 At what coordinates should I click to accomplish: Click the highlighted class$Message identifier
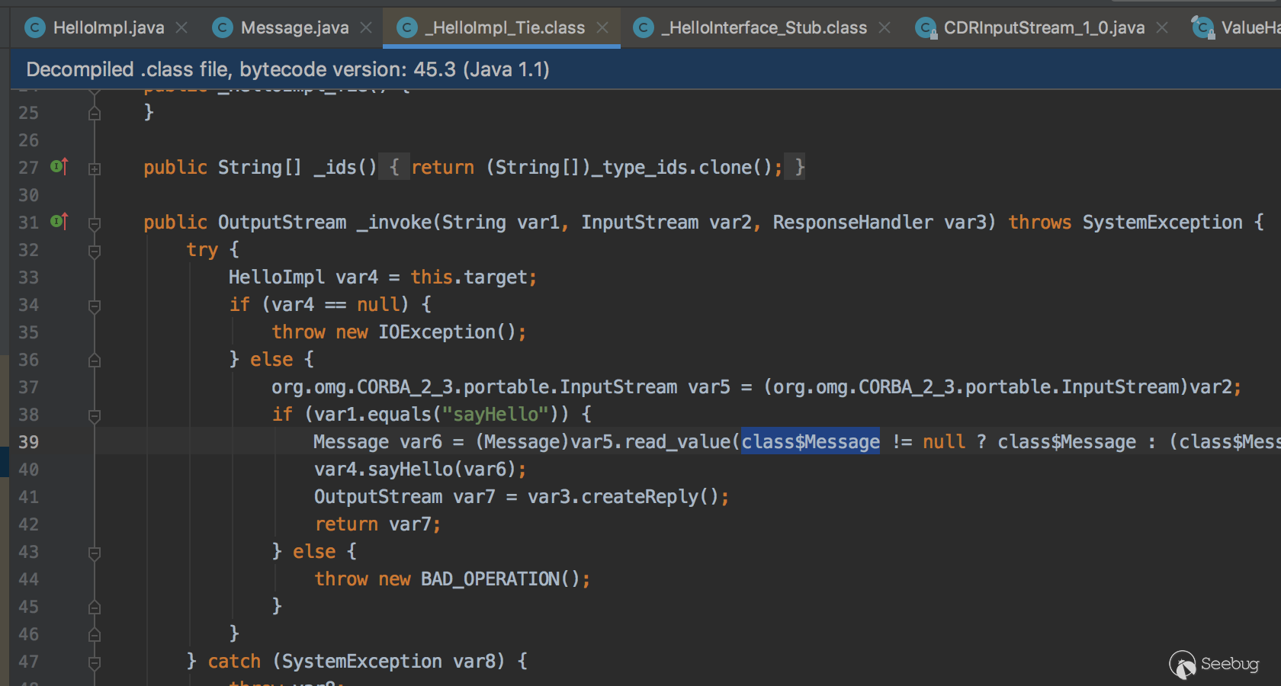pos(810,442)
